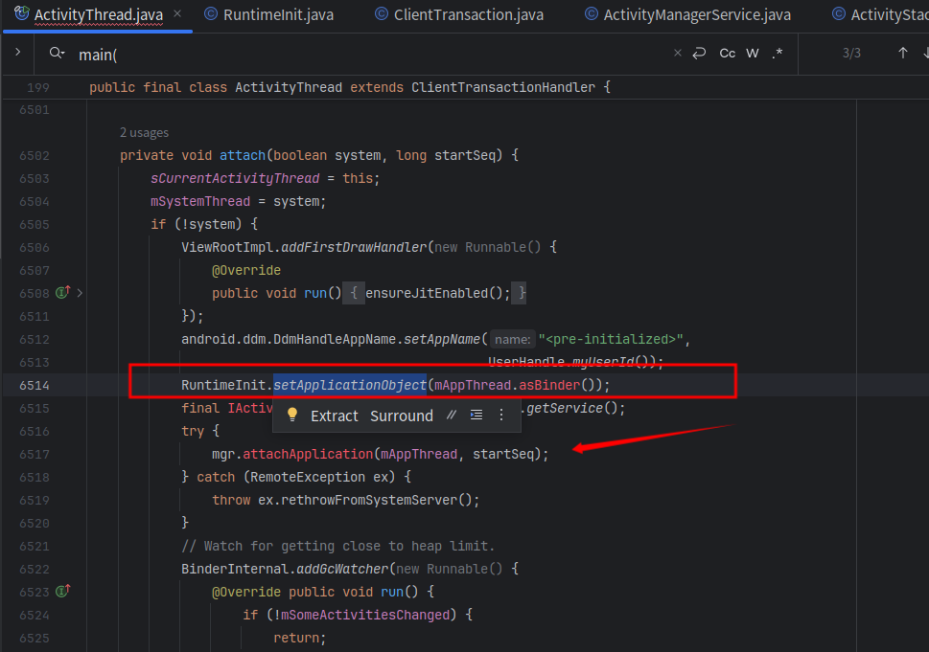Select the comment action icon in the popup

pyautogui.click(x=452, y=415)
